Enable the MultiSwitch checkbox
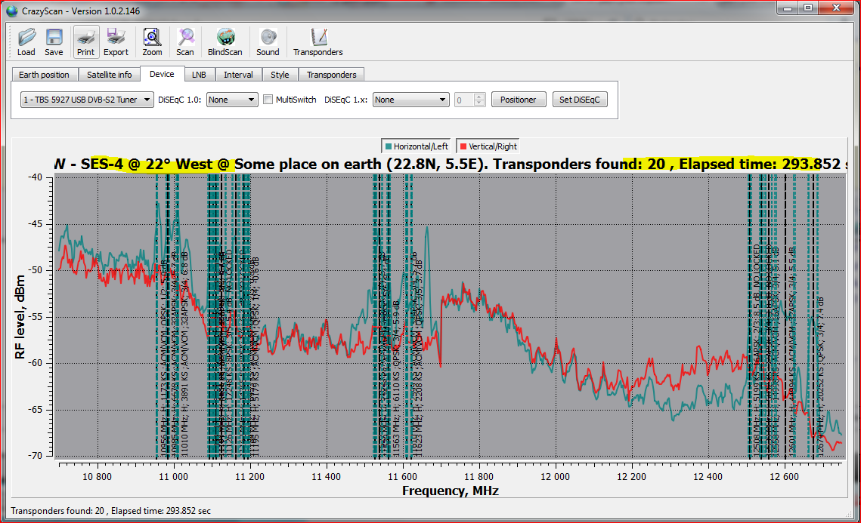 pos(268,100)
